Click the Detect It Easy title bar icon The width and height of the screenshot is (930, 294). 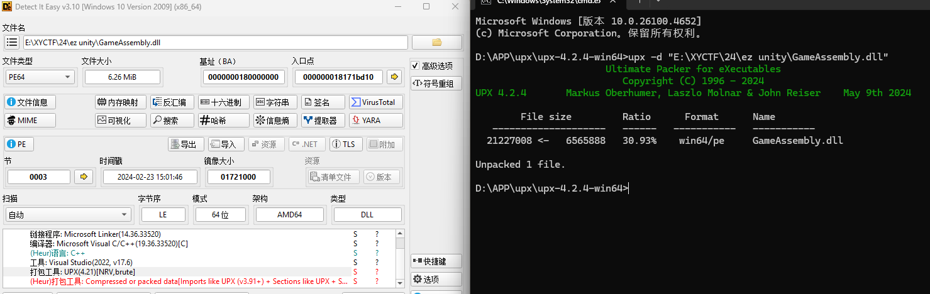click(8, 6)
